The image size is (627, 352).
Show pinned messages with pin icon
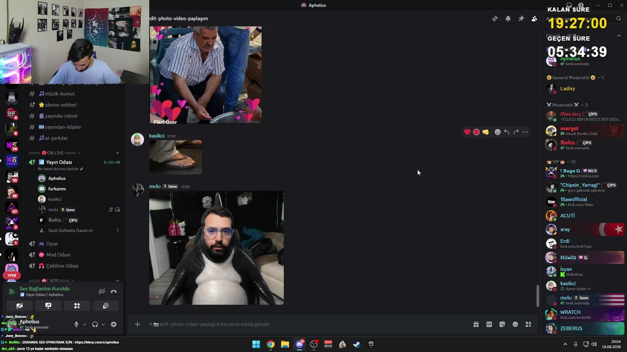click(x=521, y=19)
